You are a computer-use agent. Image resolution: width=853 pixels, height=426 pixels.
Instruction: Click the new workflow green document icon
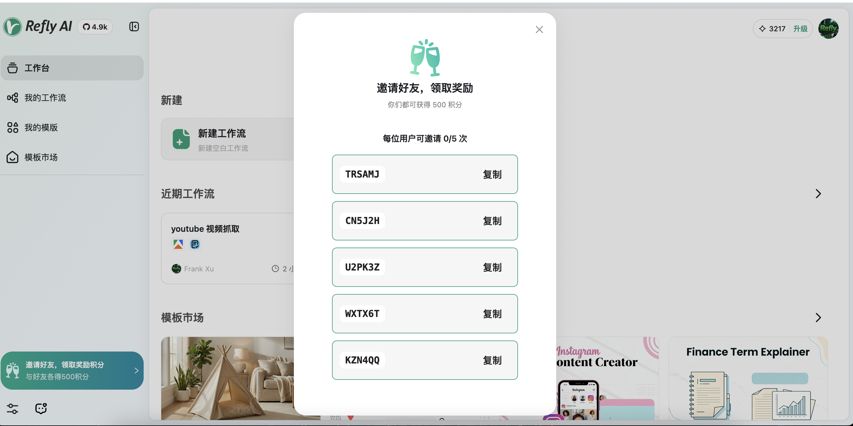(x=181, y=139)
